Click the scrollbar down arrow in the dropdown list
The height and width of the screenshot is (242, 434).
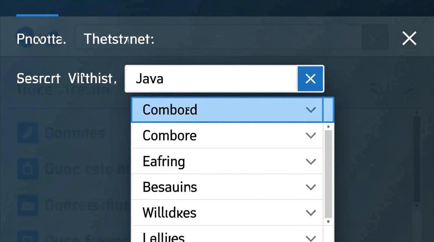(328, 222)
